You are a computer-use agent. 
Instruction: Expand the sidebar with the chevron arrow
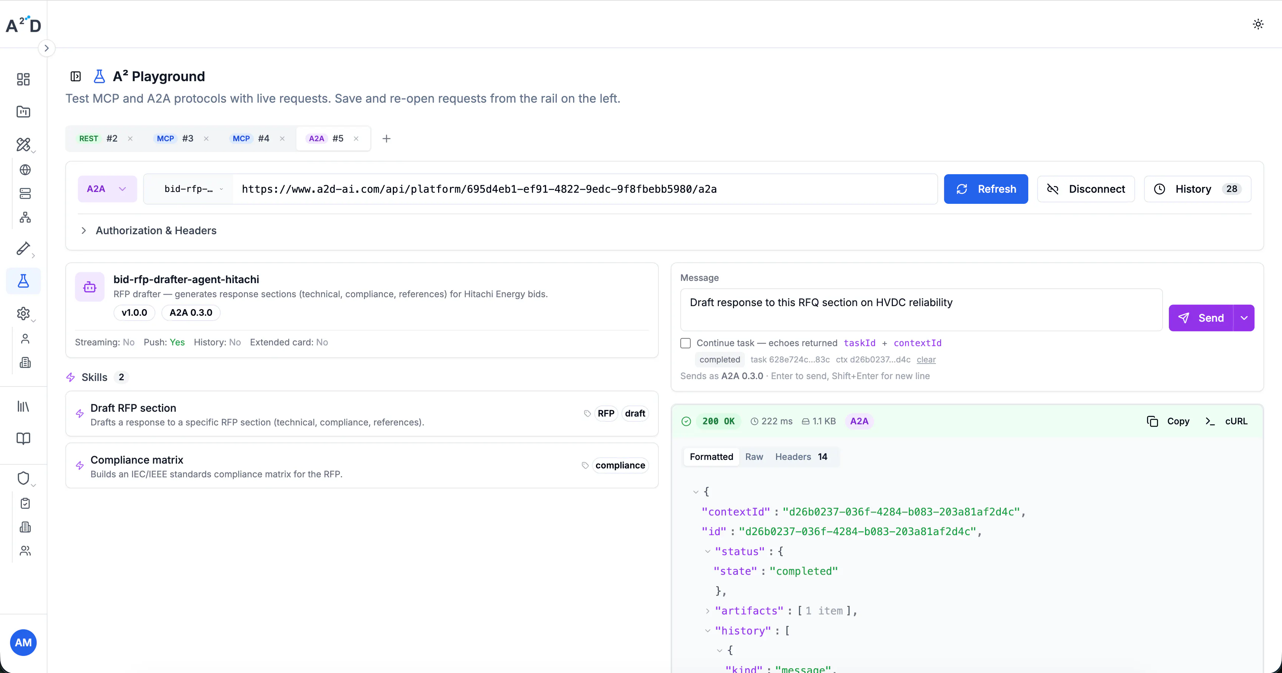(46, 48)
